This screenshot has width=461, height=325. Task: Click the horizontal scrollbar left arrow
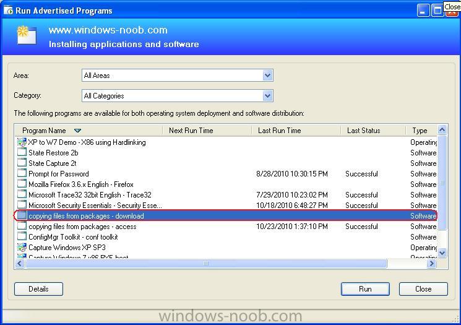20,264
